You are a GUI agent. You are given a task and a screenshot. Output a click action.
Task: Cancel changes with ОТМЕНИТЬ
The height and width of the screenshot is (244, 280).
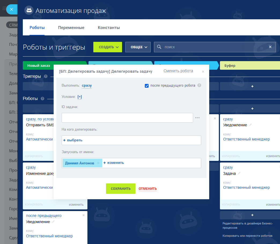[148, 189]
